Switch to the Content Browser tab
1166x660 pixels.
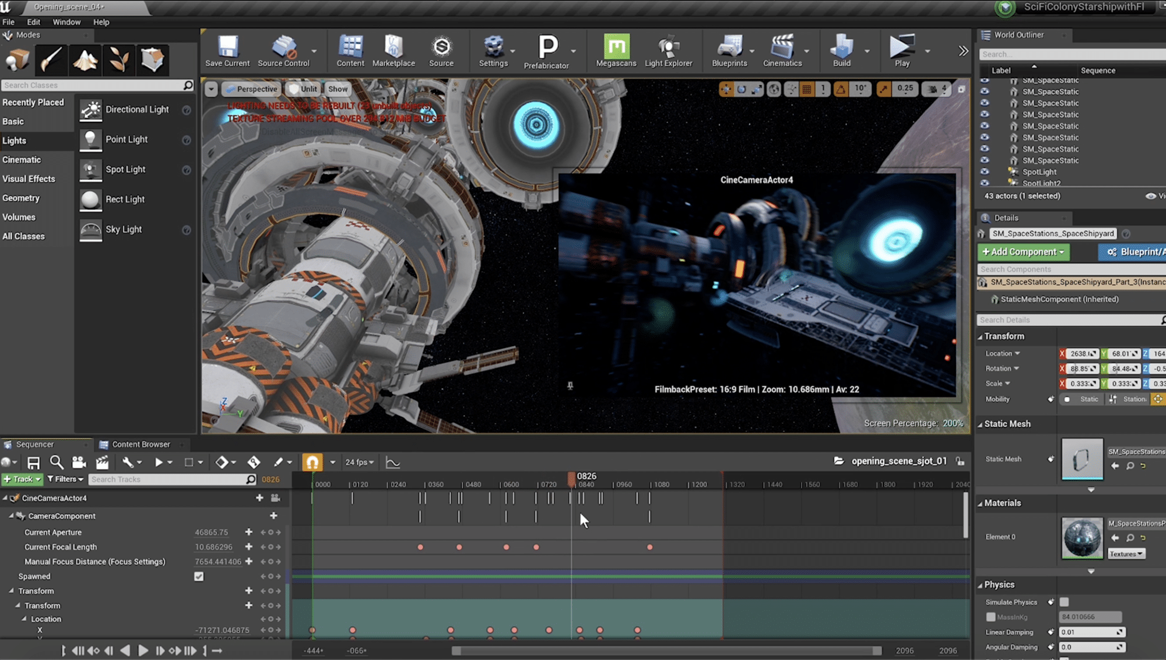[140, 444]
